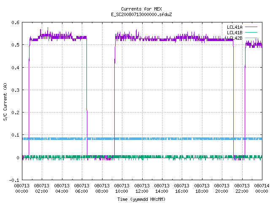Click the x-axis tick '080713 08:00'
The image size is (270, 203).
[102, 189]
